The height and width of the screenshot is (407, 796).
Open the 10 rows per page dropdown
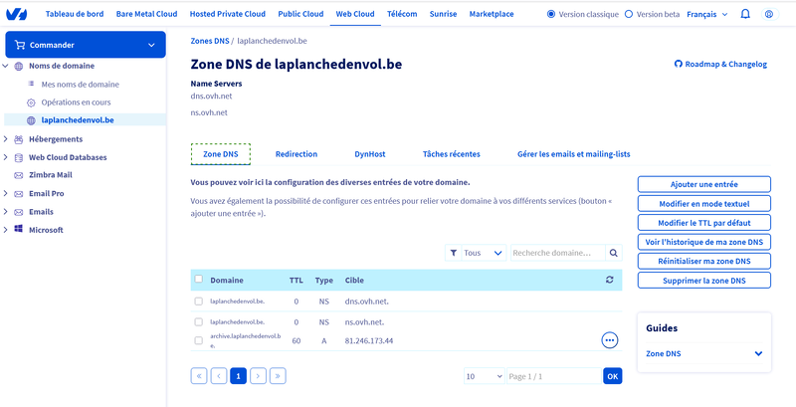coord(485,376)
